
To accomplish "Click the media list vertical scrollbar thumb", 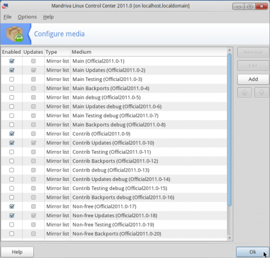I will (x=230, y=130).
